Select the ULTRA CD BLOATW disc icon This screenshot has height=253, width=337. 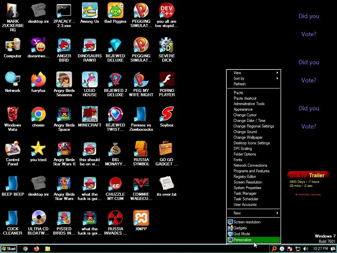(x=38, y=218)
